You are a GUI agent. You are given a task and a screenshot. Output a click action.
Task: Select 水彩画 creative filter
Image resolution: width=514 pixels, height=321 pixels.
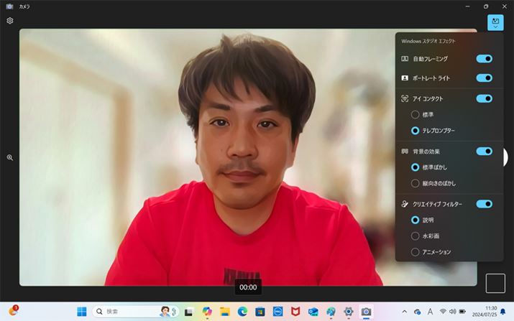click(x=416, y=236)
